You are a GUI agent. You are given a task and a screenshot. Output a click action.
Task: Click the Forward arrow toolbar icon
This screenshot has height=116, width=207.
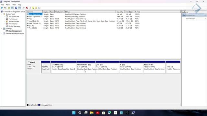point(5,8)
